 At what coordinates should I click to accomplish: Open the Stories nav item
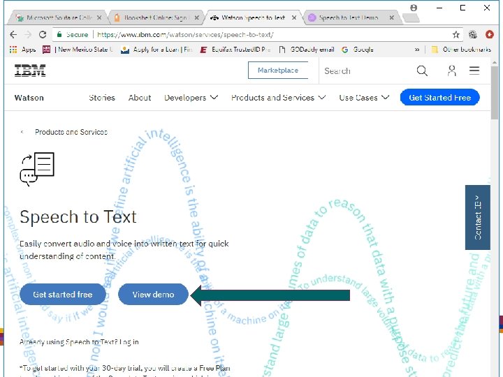coord(102,98)
